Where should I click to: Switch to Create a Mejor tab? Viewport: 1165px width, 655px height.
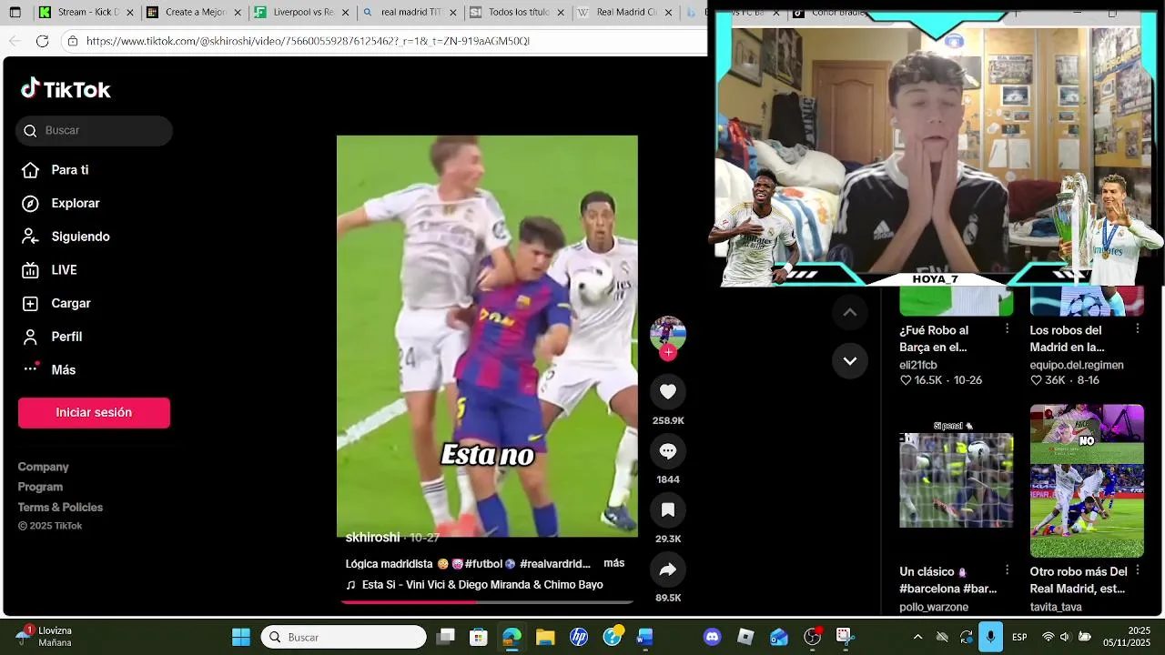click(x=195, y=13)
